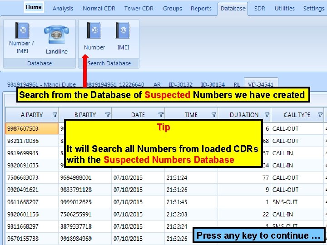
Task: Open the Settings ribbon tab
Action: coord(314,9)
